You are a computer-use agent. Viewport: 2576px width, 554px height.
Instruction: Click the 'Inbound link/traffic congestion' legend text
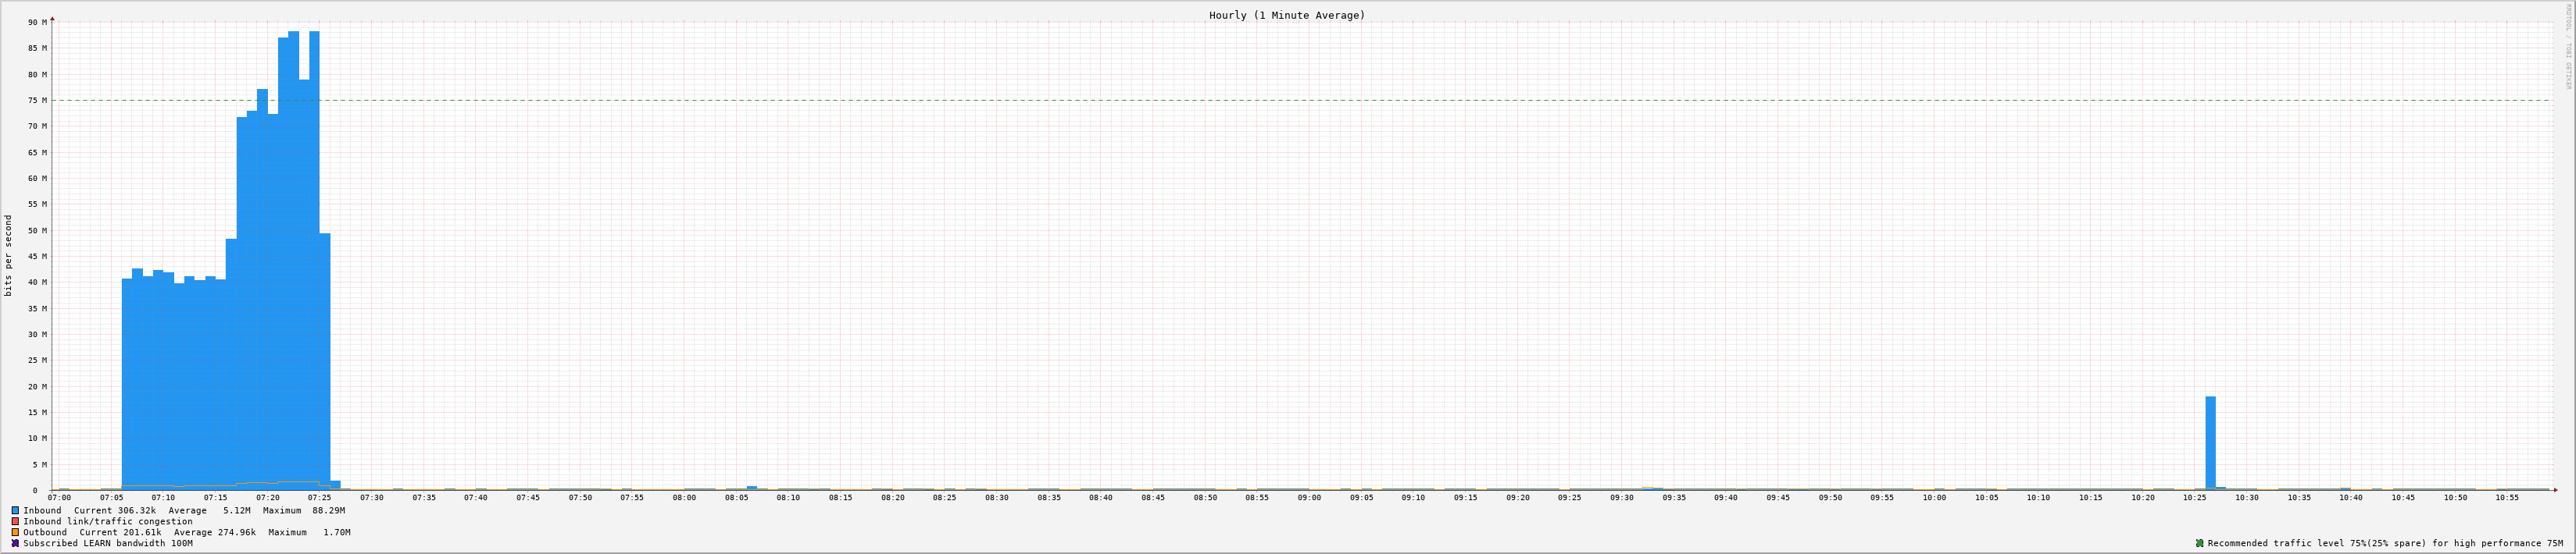click(107, 521)
